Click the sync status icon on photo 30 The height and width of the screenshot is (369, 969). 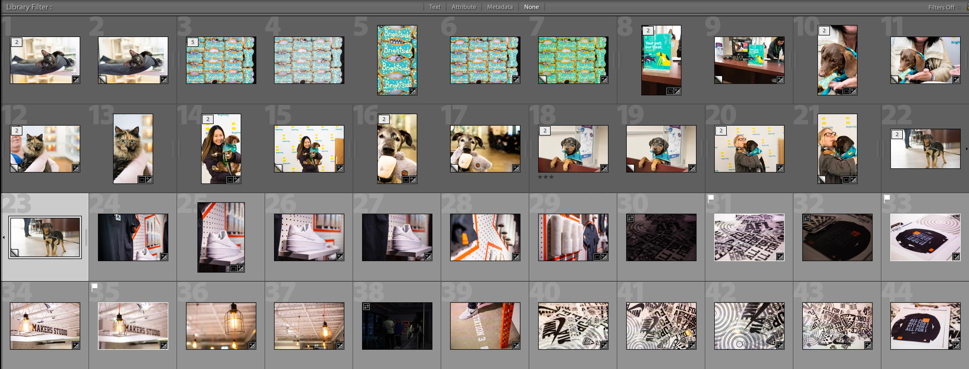point(630,218)
